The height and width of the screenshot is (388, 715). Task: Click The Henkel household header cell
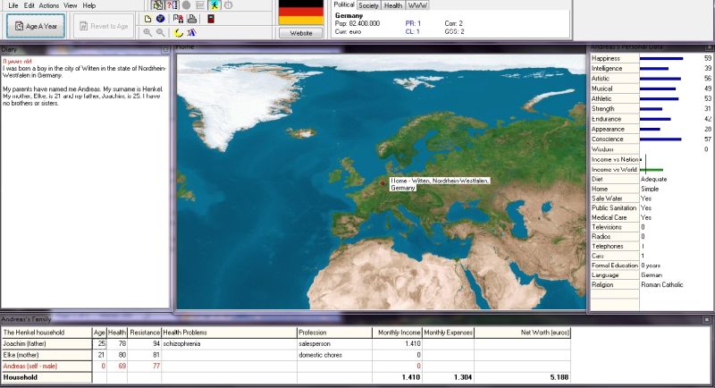46,333
